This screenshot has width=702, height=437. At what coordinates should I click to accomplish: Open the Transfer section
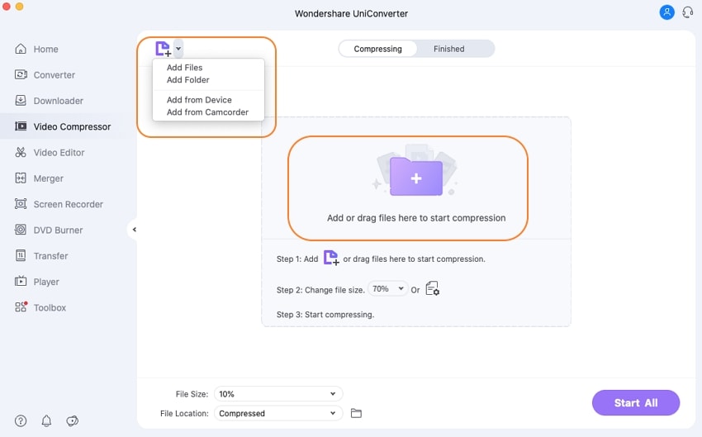pos(41,256)
